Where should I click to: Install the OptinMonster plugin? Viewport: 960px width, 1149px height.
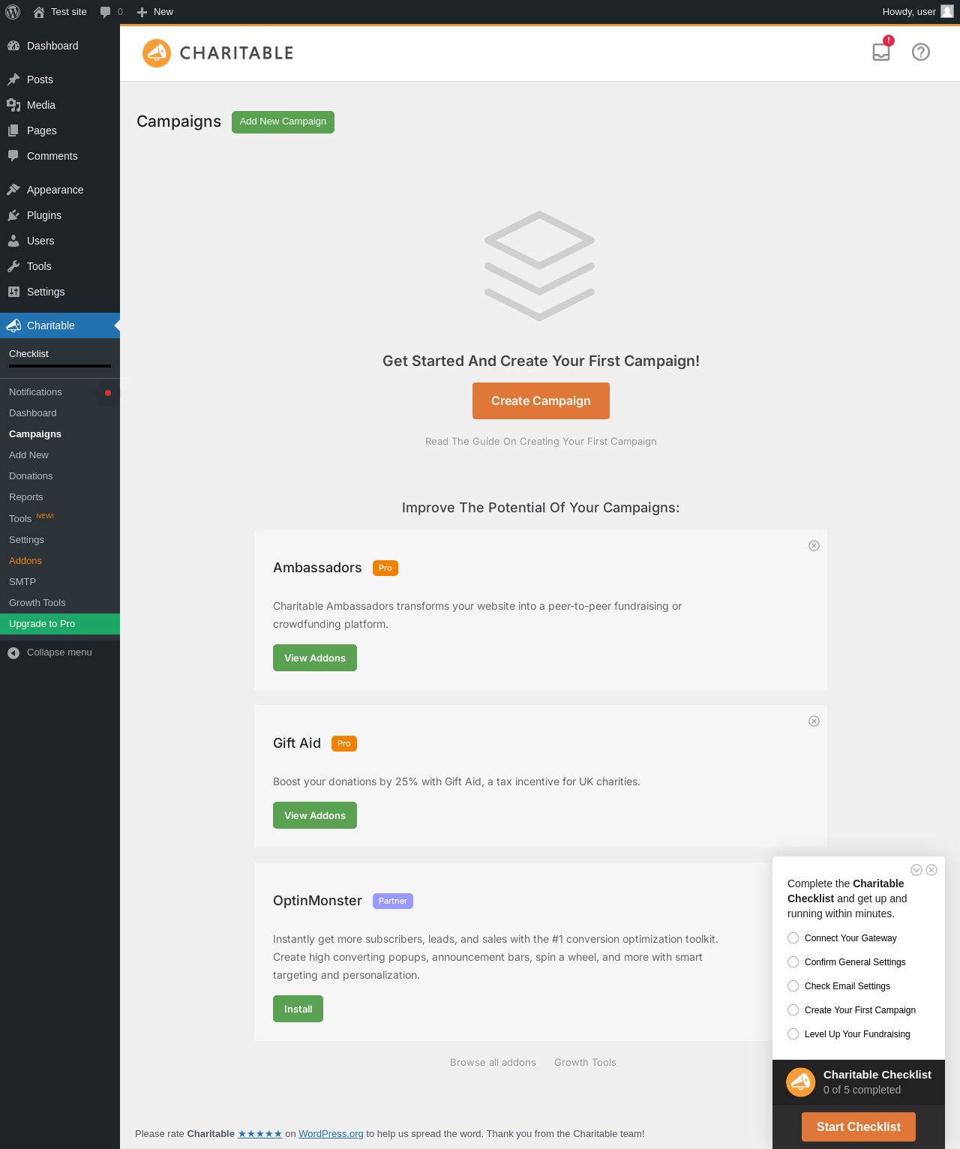pyautogui.click(x=298, y=1009)
